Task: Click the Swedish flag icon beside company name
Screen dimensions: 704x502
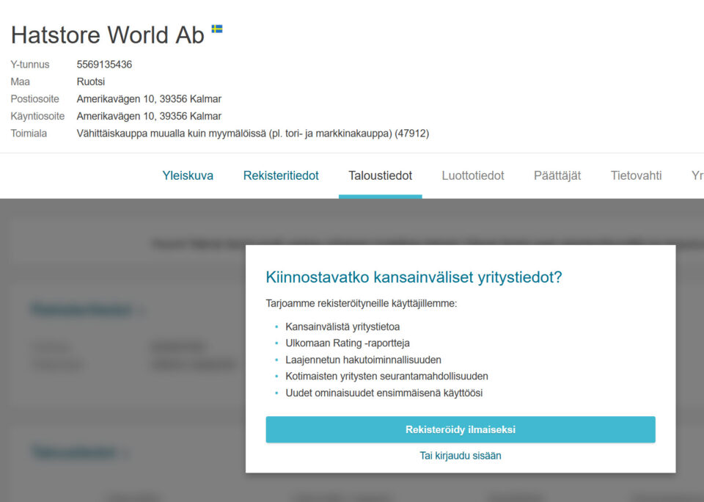Action: tap(217, 29)
